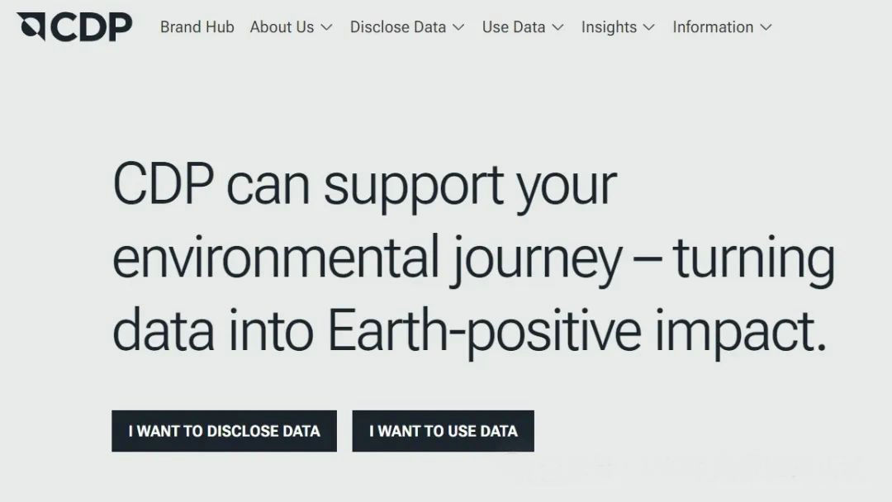Expand the About Us chevron arrow
The width and height of the screenshot is (892, 502).
click(326, 27)
